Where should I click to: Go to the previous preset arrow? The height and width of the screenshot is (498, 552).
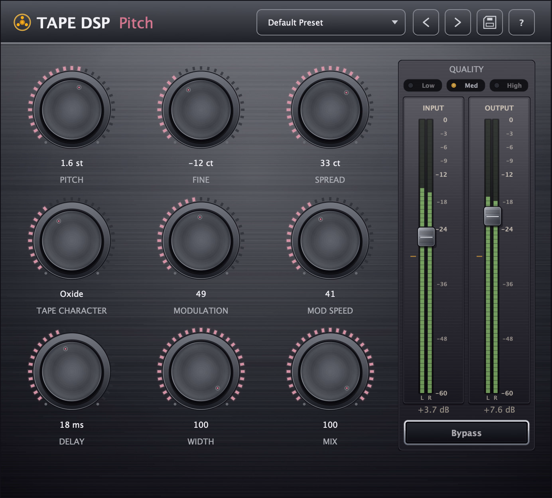point(426,22)
